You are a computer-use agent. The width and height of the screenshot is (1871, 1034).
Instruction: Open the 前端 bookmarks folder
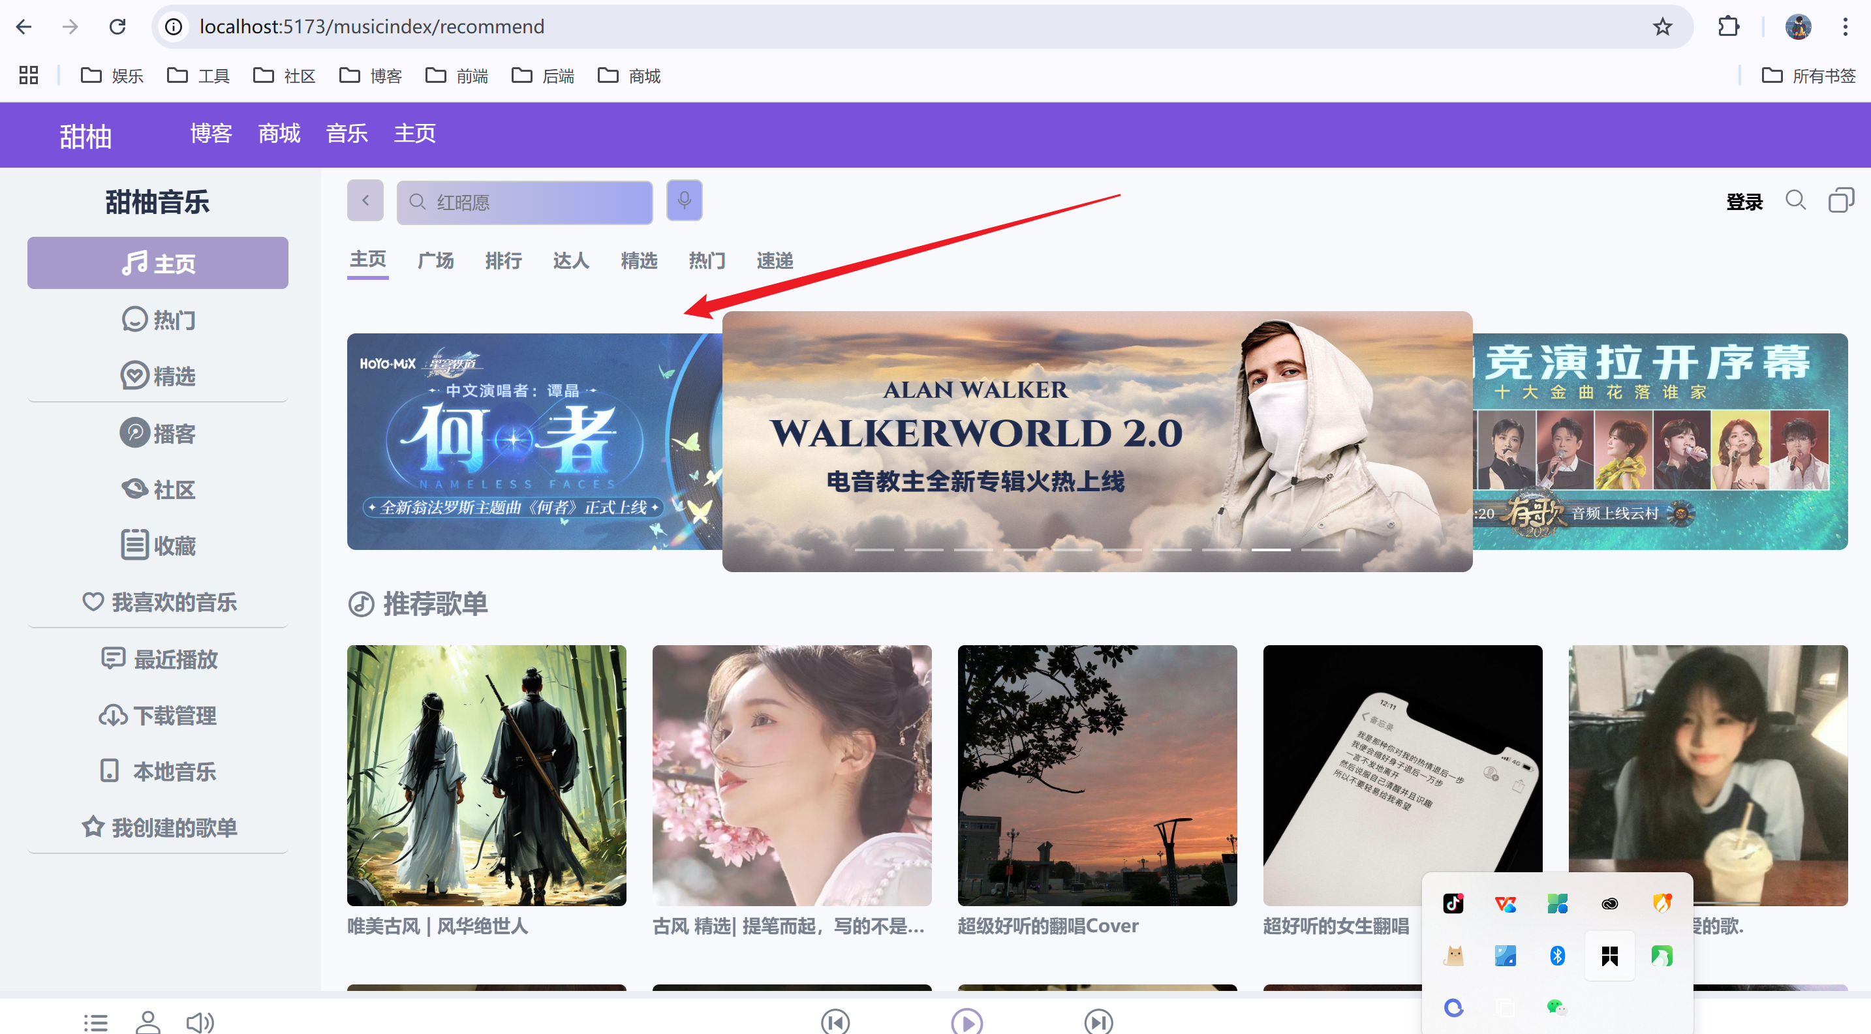point(457,76)
